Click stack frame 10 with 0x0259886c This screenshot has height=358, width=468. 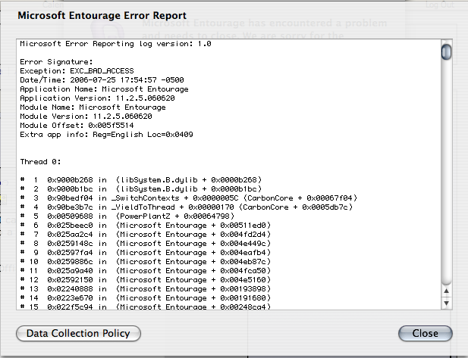[146, 262]
